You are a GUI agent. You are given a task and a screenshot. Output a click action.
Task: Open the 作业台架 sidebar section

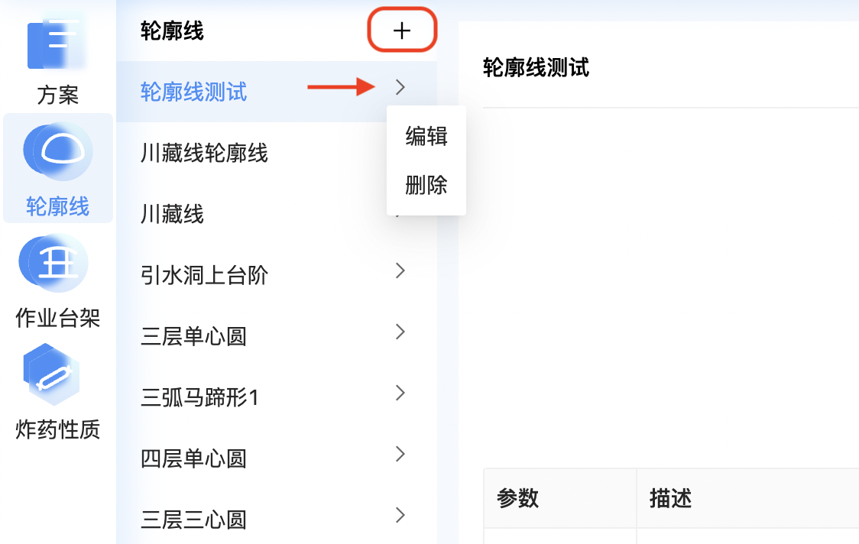(x=57, y=280)
